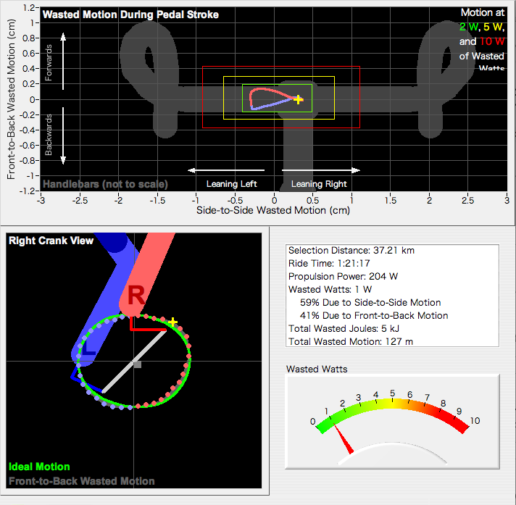
Task: Select '41% Due to Front-to-Back Motion' line
Action: [374, 315]
